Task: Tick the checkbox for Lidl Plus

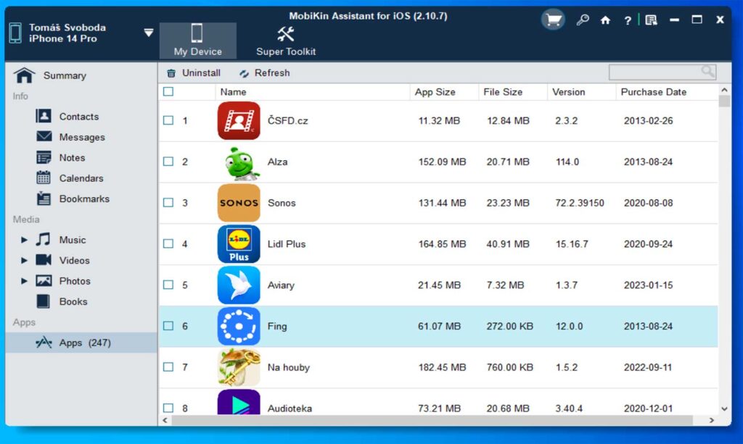Action: coord(168,244)
